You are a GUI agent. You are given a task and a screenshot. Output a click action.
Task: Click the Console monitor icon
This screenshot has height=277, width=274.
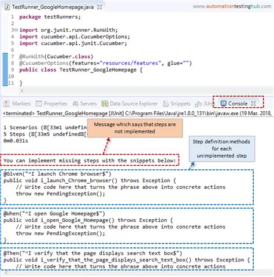(x=223, y=104)
